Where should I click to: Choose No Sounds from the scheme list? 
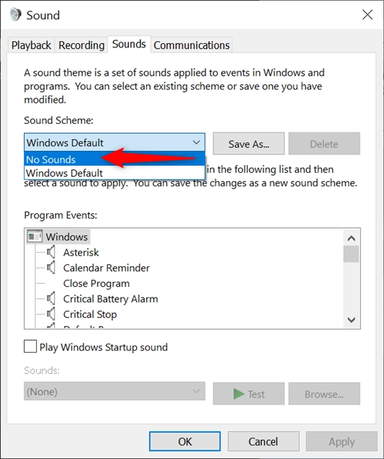point(115,159)
